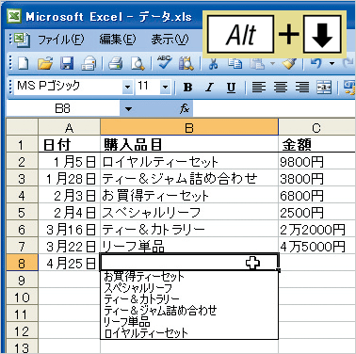This screenshot has width=356, height=354.
Task: Choose スペシャルリーフ from the pick list
Action: pos(189,288)
